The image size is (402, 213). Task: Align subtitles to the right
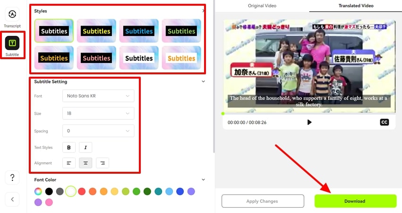(103, 163)
